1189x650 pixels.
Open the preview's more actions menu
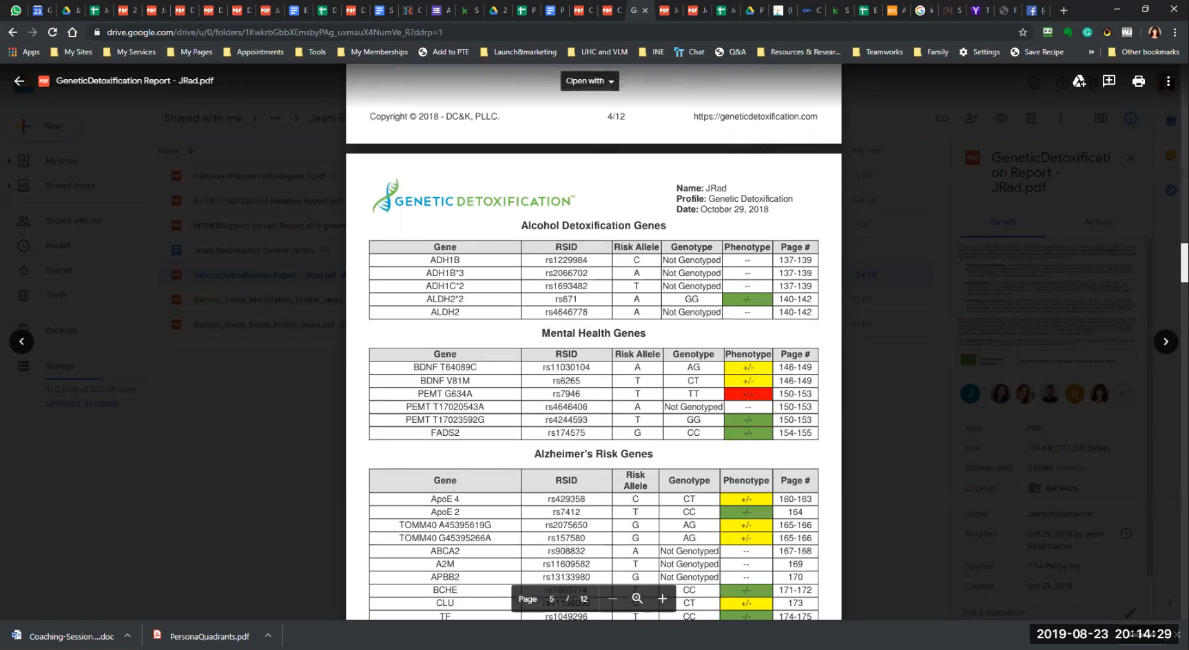pyautogui.click(x=1168, y=81)
